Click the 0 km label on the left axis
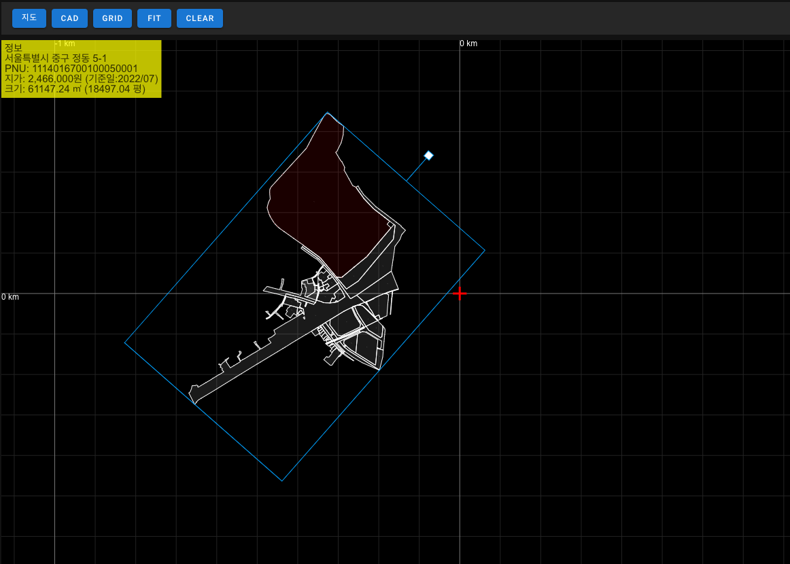The image size is (790, 564). point(10,296)
